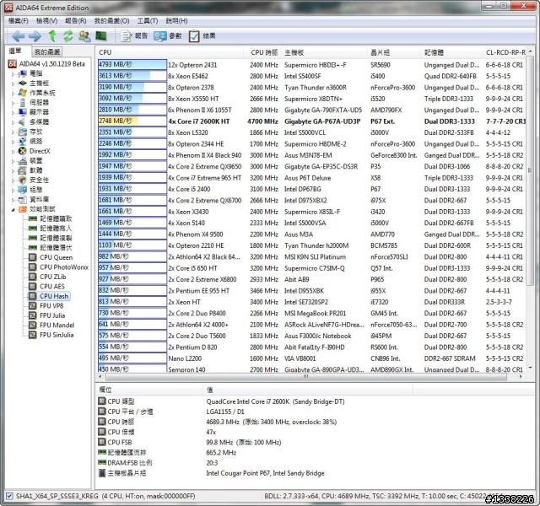Select the FPU Julia benchmark

click(47, 315)
